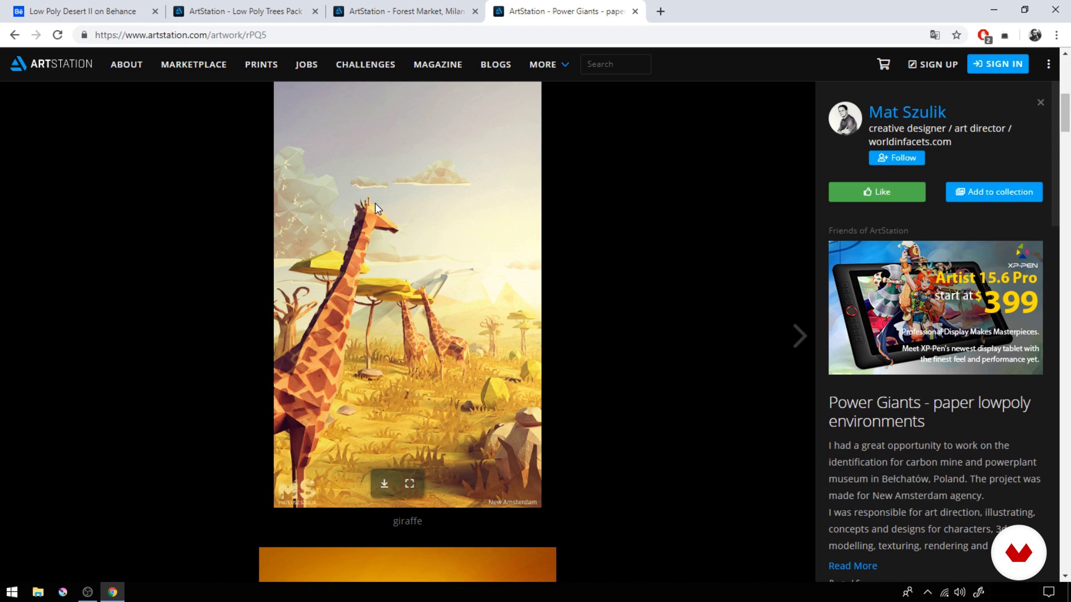Click the giraffe artwork image
Screen dimensions: 1071x602
407,294
